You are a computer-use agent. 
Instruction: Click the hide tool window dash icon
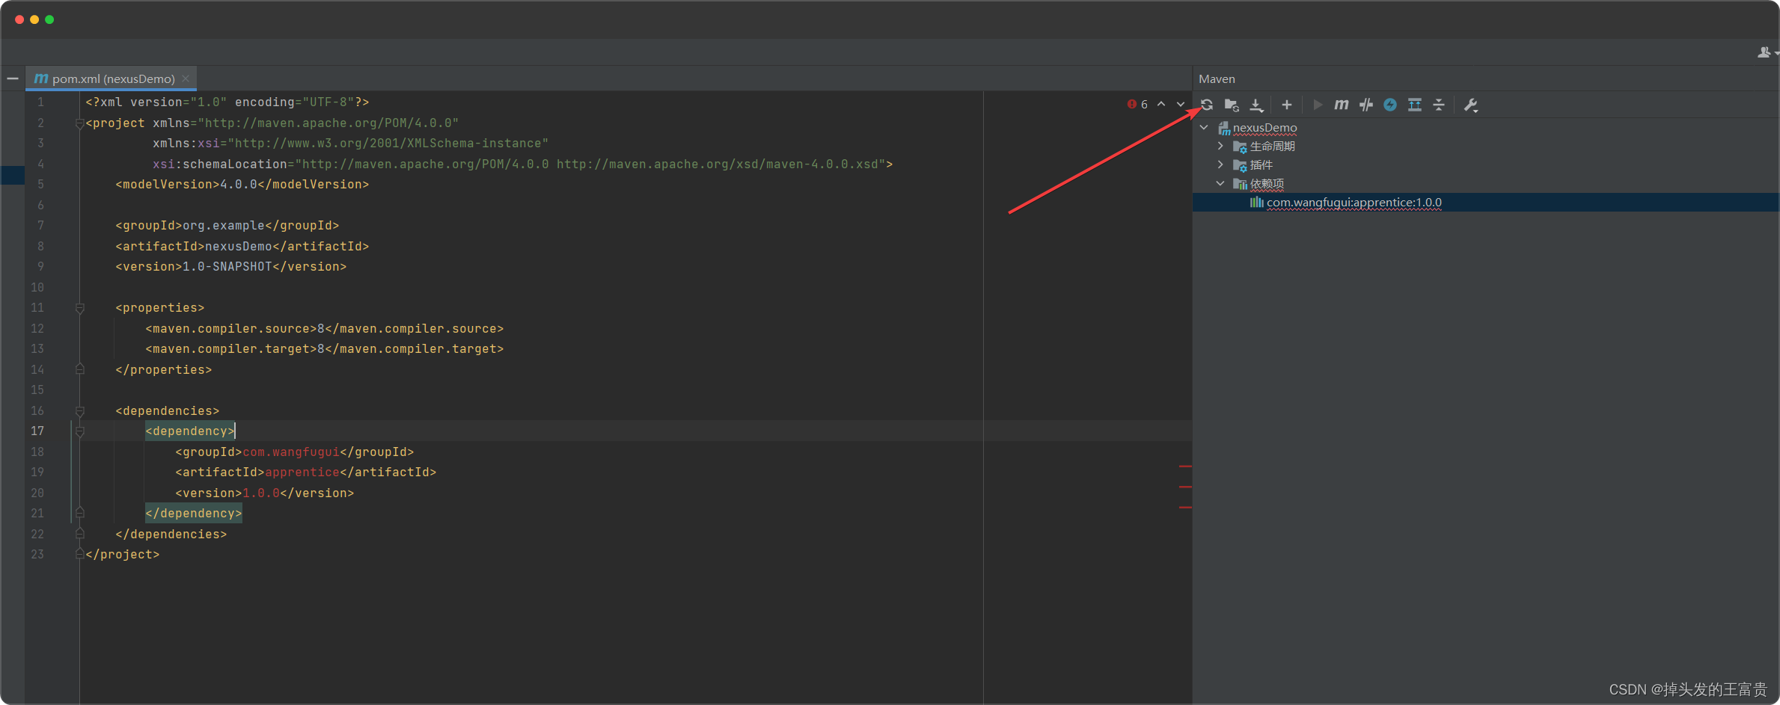click(x=13, y=78)
